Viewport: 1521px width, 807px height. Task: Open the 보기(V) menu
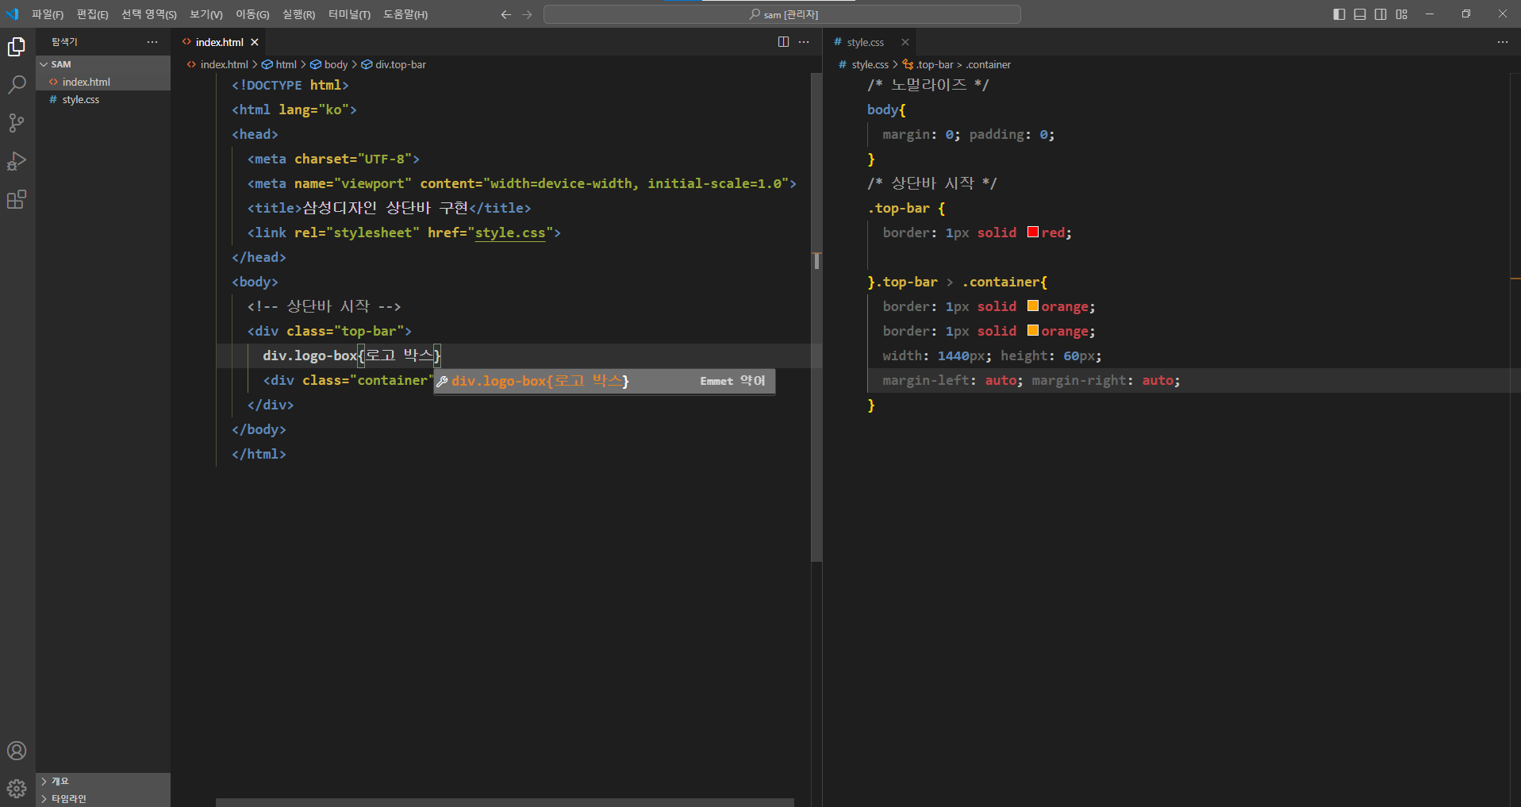click(x=206, y=14)
